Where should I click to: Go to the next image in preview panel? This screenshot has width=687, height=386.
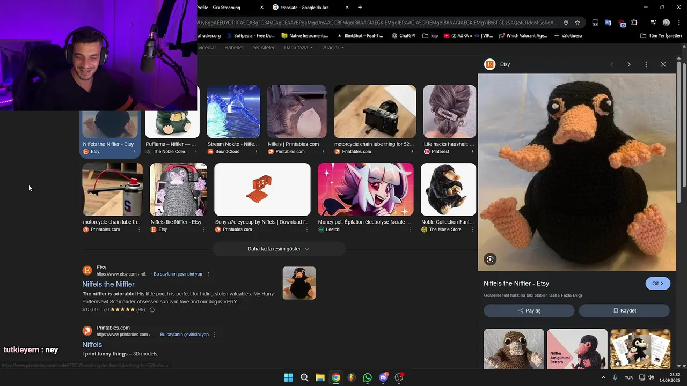click(629, 64)
